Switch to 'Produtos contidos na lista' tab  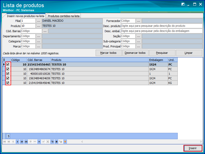tap(64, 16)
